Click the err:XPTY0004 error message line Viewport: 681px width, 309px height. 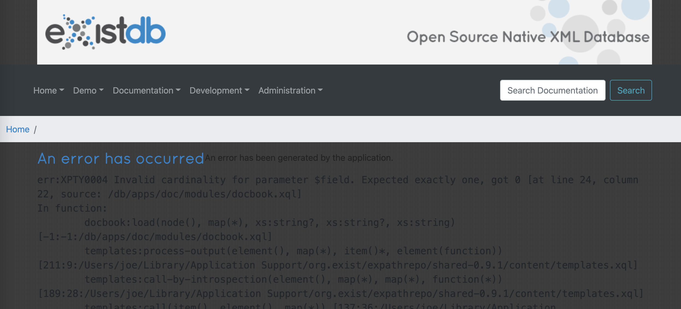pyautogui.click(x=337, y=180)
